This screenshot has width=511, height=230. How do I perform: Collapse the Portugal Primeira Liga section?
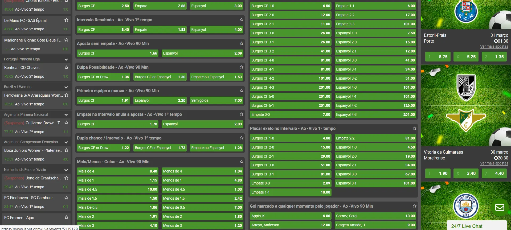(66, 59)
